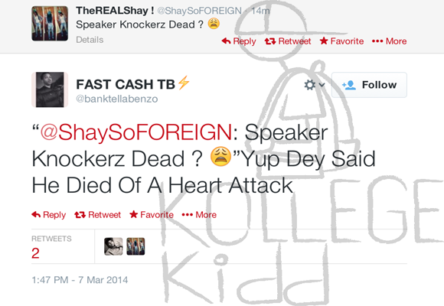Follow FAST CASH TB account
The image size is (444, 306).
[x=369, y=85]
